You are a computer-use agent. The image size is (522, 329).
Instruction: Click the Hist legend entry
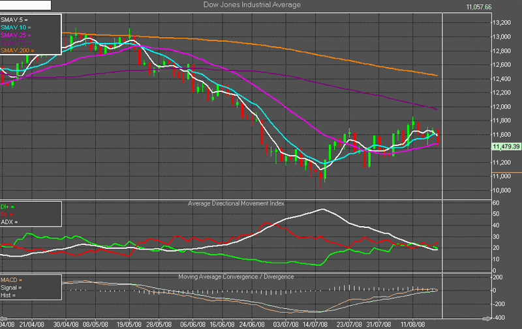click(8, 295)
